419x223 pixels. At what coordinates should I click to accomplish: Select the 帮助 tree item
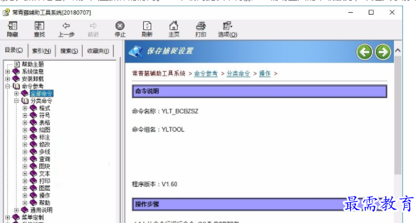44,203
